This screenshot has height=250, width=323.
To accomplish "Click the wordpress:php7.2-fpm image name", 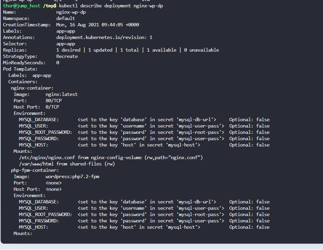I will (x=72, y=176).
